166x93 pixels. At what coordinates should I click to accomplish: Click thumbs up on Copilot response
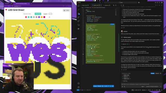[x=124, y=70]
